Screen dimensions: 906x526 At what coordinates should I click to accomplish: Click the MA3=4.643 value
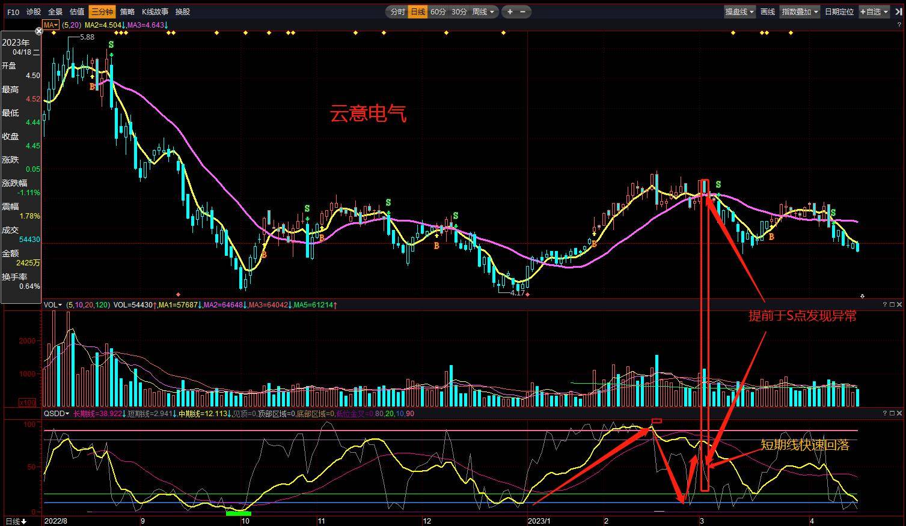(145, 25)
